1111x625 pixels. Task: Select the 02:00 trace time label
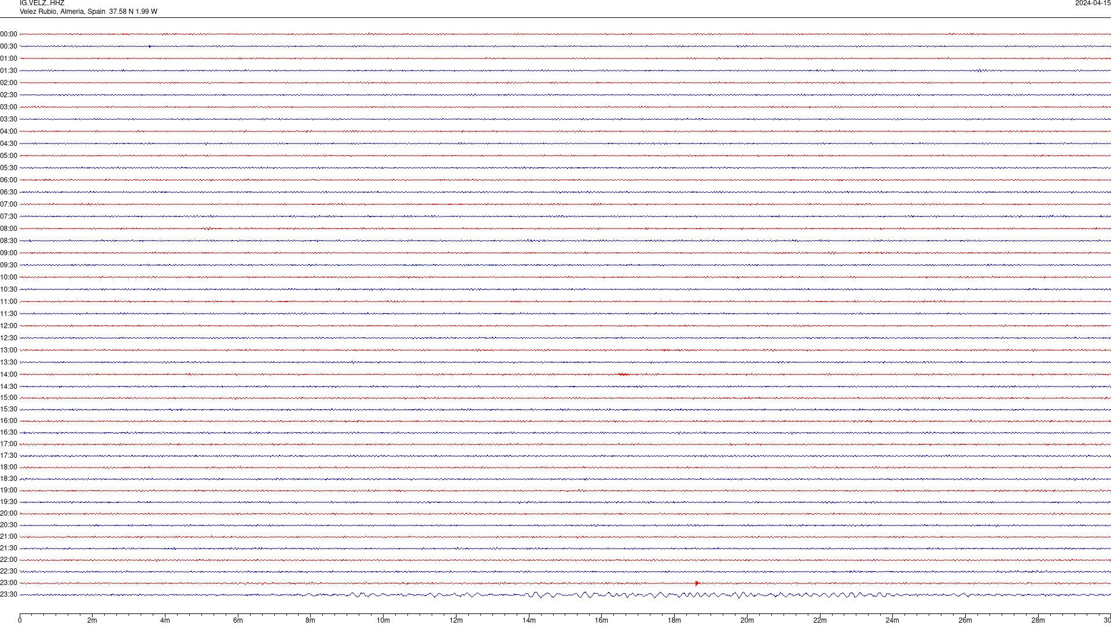tap(9, 83)
